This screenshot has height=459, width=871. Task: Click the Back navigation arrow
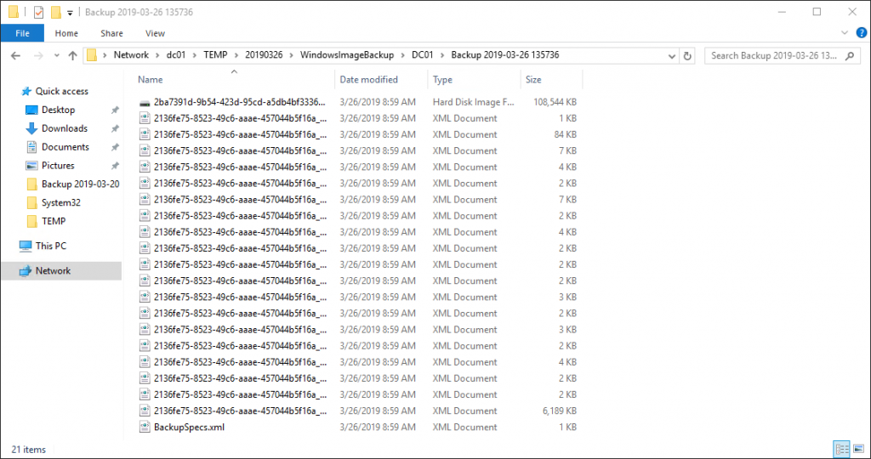point(15,55)
